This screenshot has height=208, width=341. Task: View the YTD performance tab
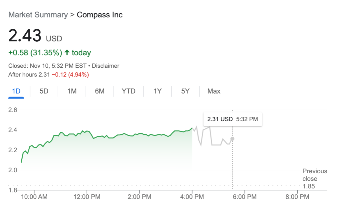(x=128, y=91)
